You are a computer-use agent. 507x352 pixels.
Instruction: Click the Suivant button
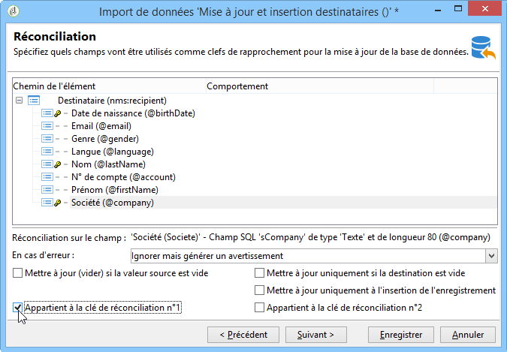pos(315,334)
